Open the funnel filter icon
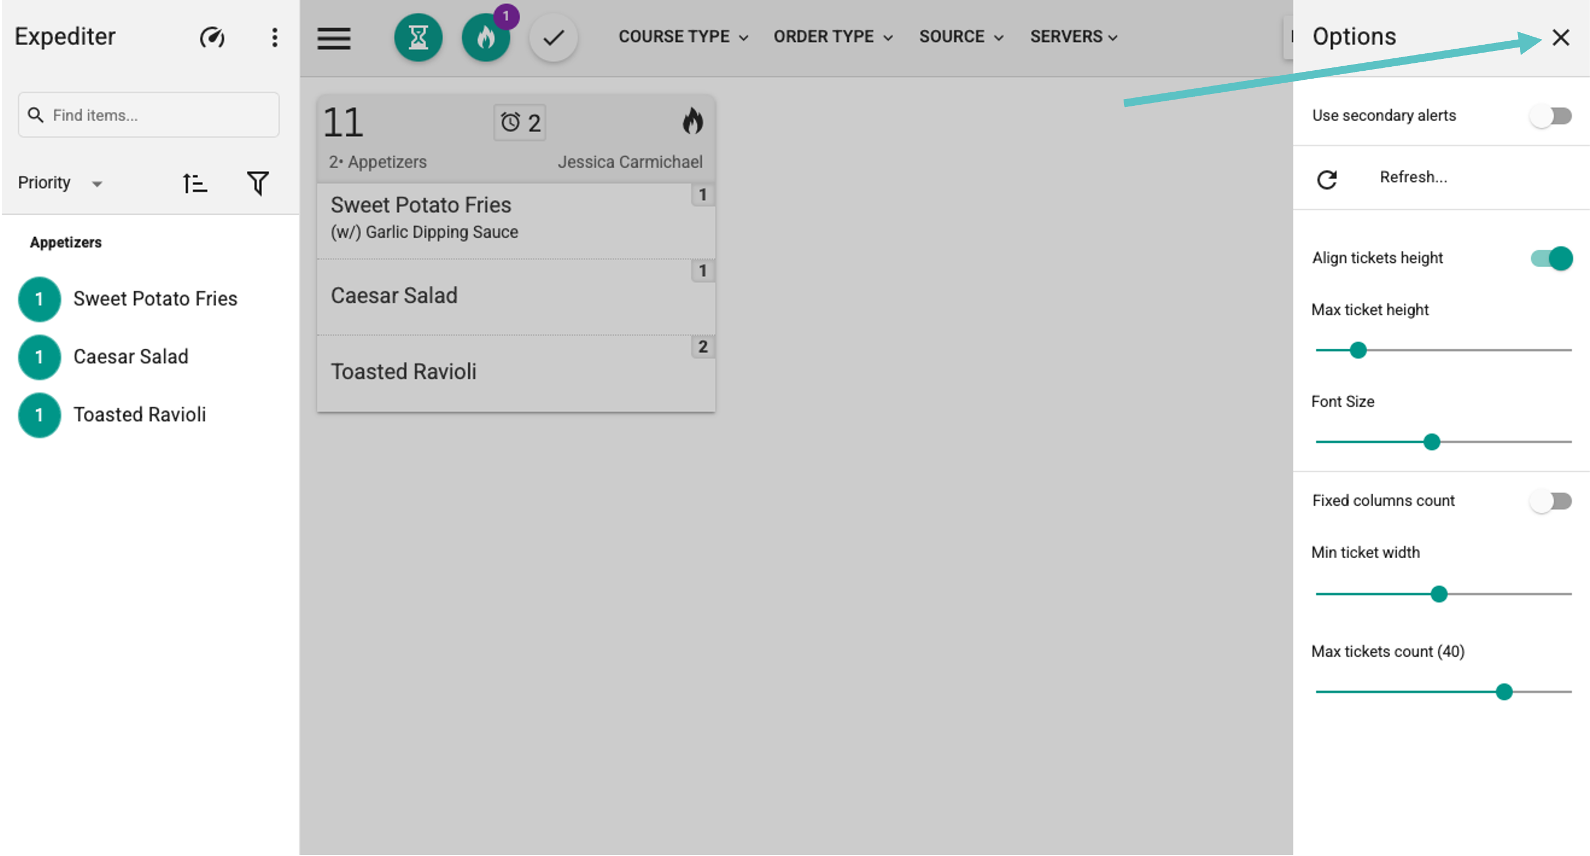Screen dimensions: 1590x856 click(258, 183)
